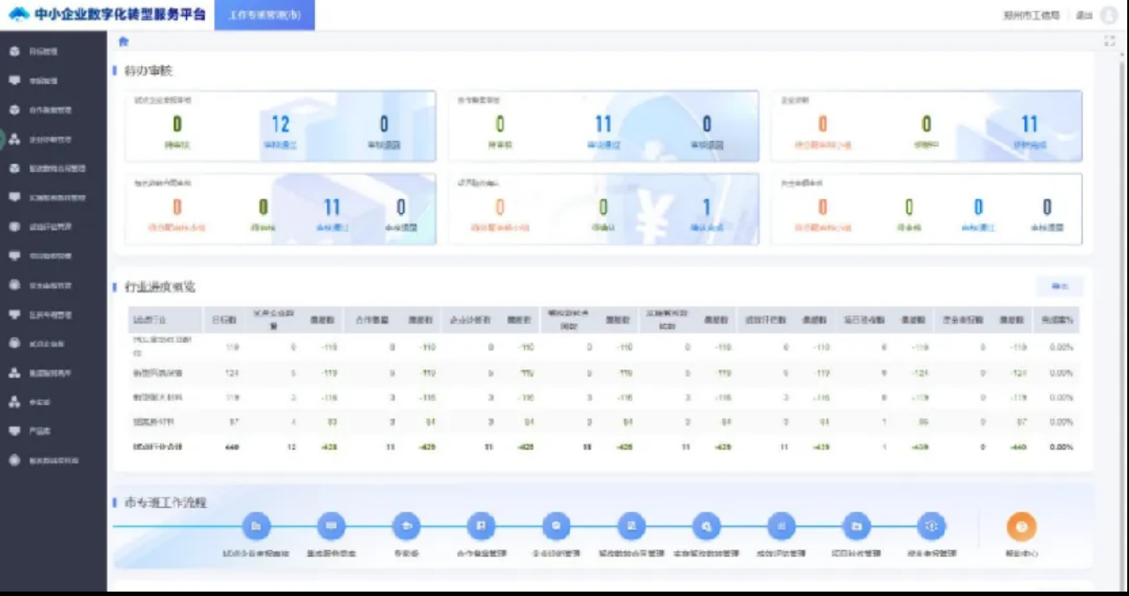Toggle fullscreen with the expand icon
The image size is (1129, 596).
pos(1110,41)
